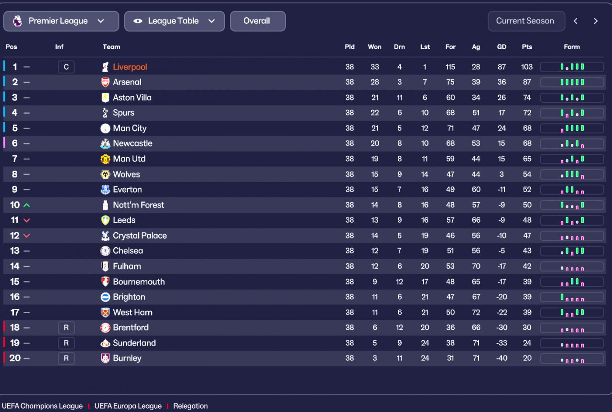The height and width of the screenshot is (412, 612).
Task: Expand the League Table view dropdown
Action: pyautogui.click(x=174, y=21)
